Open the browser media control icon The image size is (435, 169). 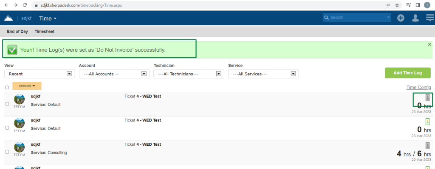[408, 5]
